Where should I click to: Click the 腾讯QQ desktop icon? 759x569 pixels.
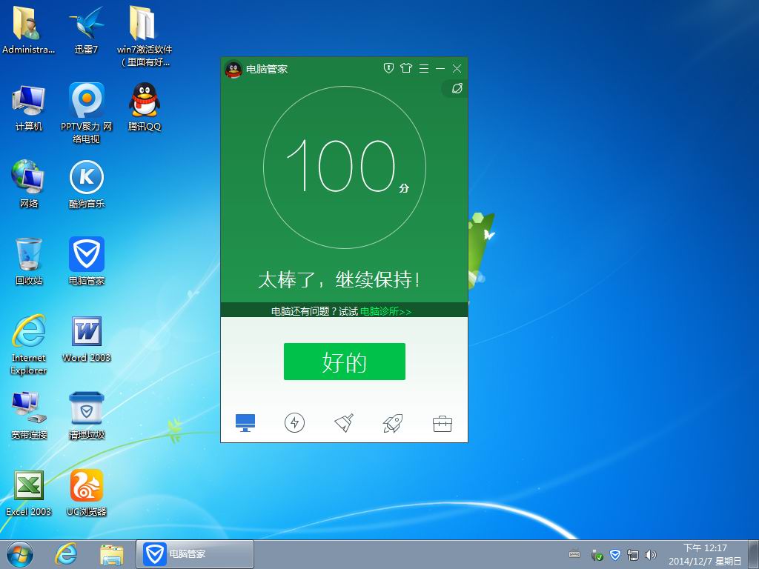(145, 107)
